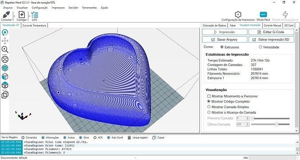The height and width of the screenshot is (160, 300).
Task: Toggle the LOG checklist icon
Action: (35, 15)
